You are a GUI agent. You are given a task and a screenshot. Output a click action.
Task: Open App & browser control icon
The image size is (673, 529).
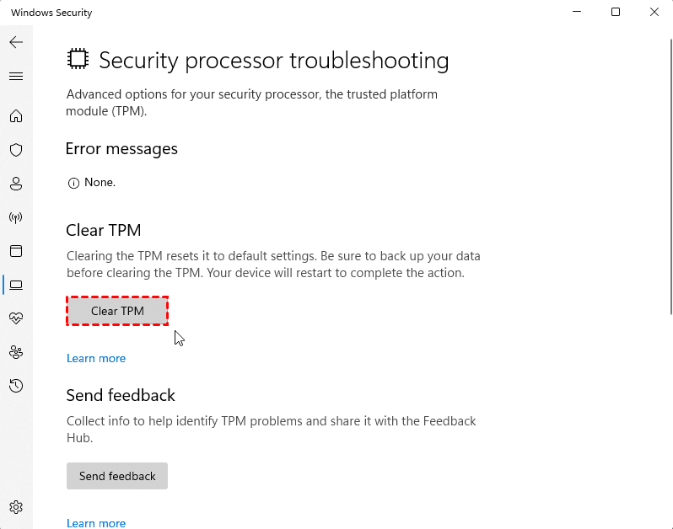(16, 251)
